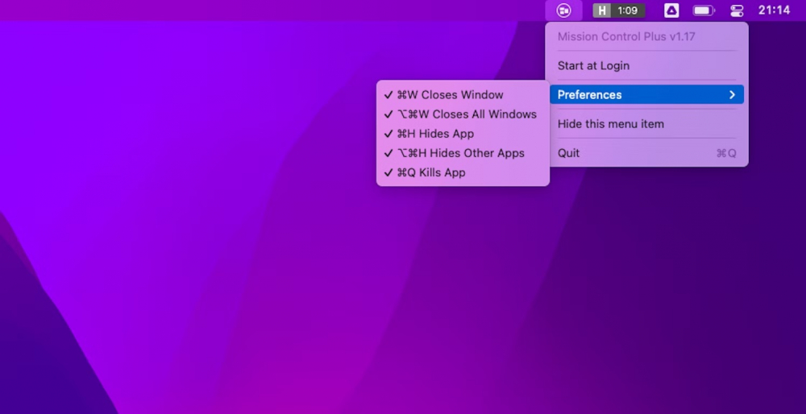806x414 pixels.
Task: Click the ⌘Q shortcut hint beside Quit
Action: click(x=726, y=153)
